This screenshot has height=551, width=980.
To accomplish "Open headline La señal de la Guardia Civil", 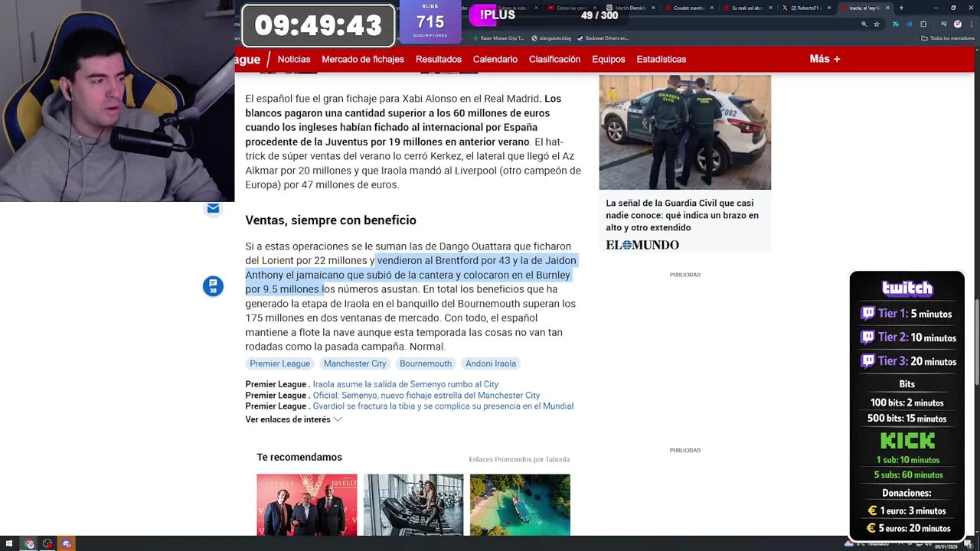I will coord(682,215).
